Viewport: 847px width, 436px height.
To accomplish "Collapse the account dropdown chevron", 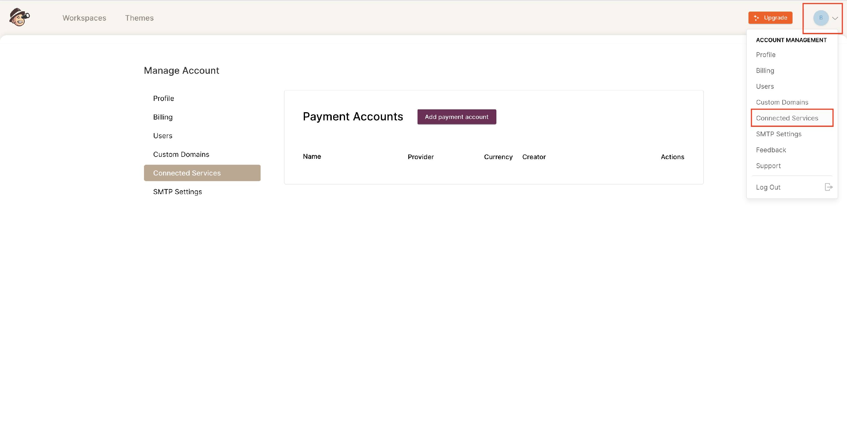I will click(835, 18).
